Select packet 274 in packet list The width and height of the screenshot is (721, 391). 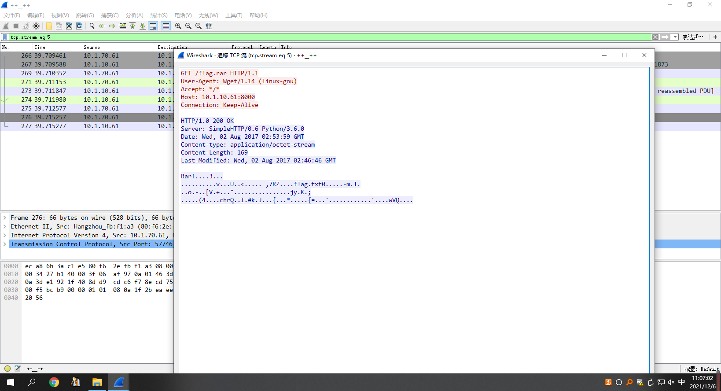(87, 100)
